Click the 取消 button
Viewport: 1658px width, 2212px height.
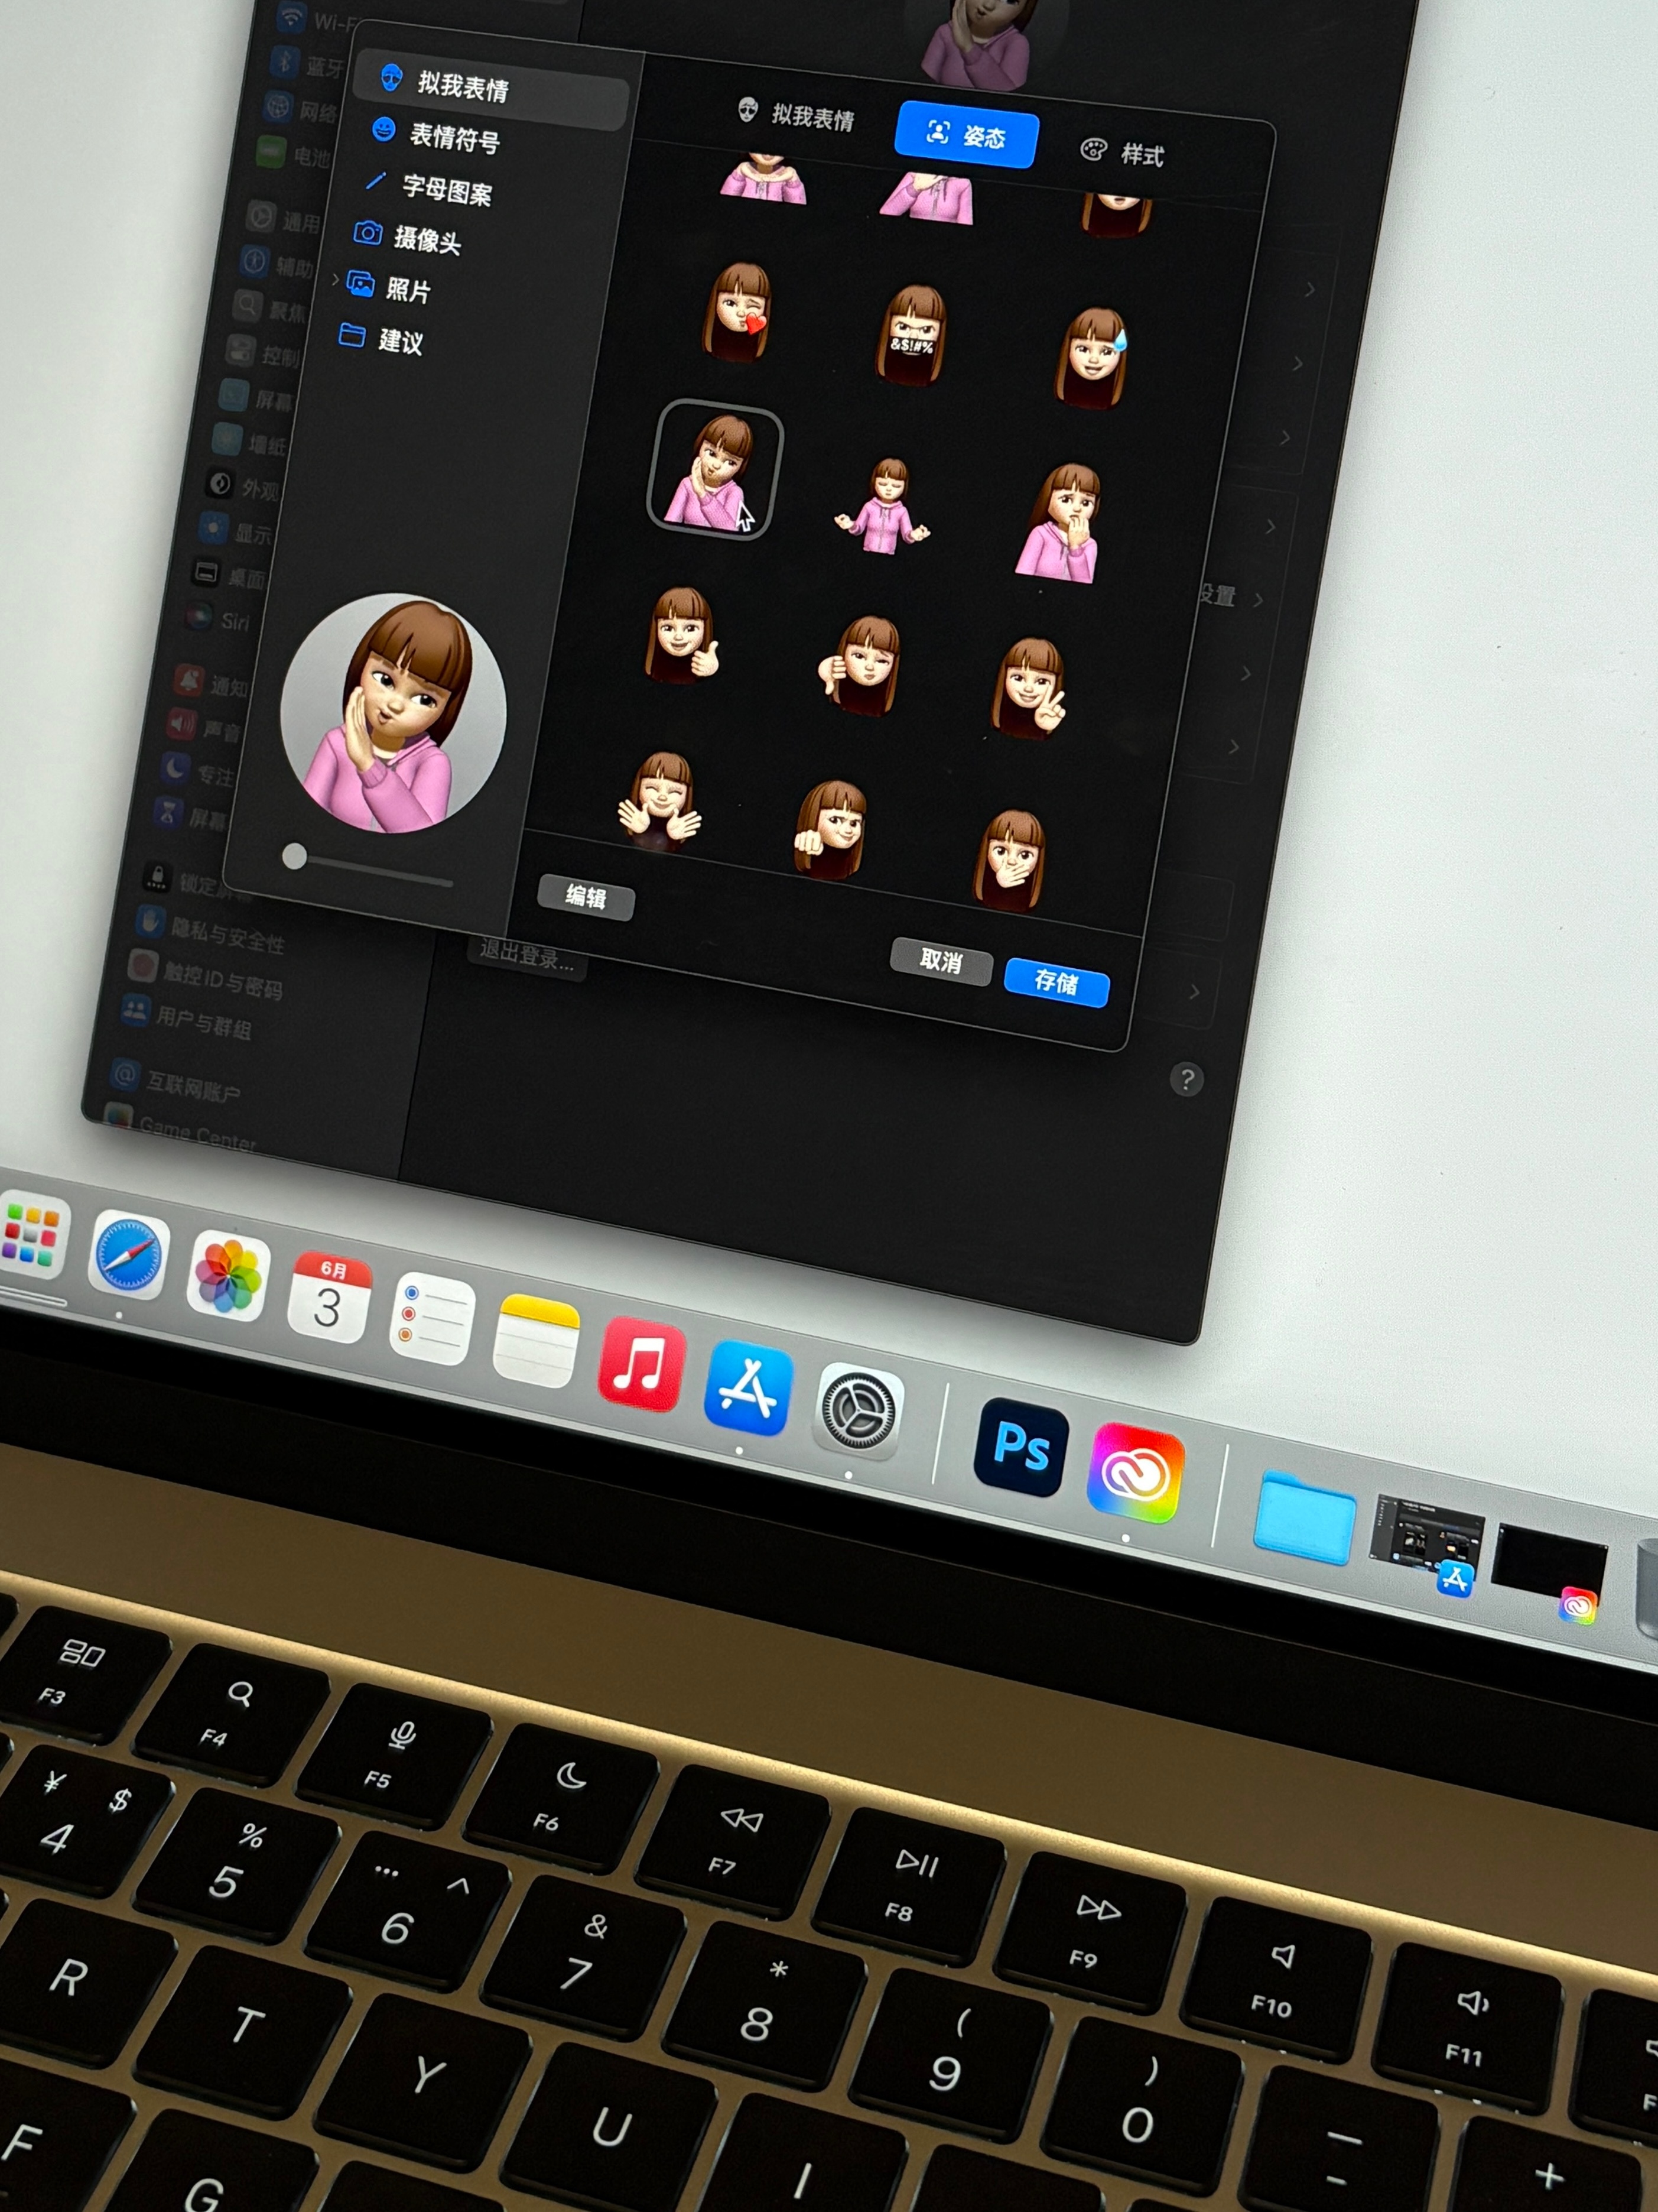(941, 961)
